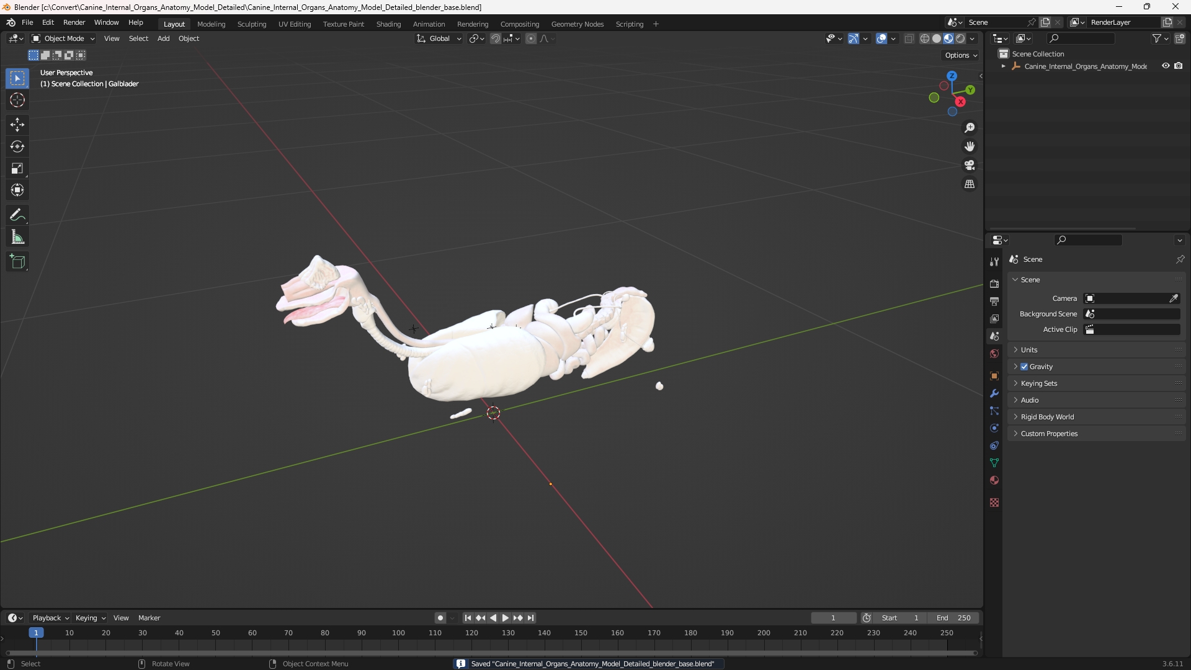Image resolution: width=1191 pixels, height=670 pixels.
Task: Select the Rotate tool
Action: [17, 146]
